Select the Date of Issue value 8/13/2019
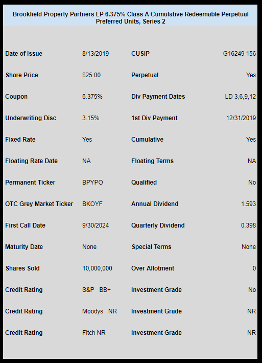The height and width of the screenshot is (363, 262). (96, 54)
